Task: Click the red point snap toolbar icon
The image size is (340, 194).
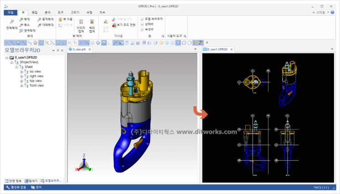Action: (x=7, y=43)
